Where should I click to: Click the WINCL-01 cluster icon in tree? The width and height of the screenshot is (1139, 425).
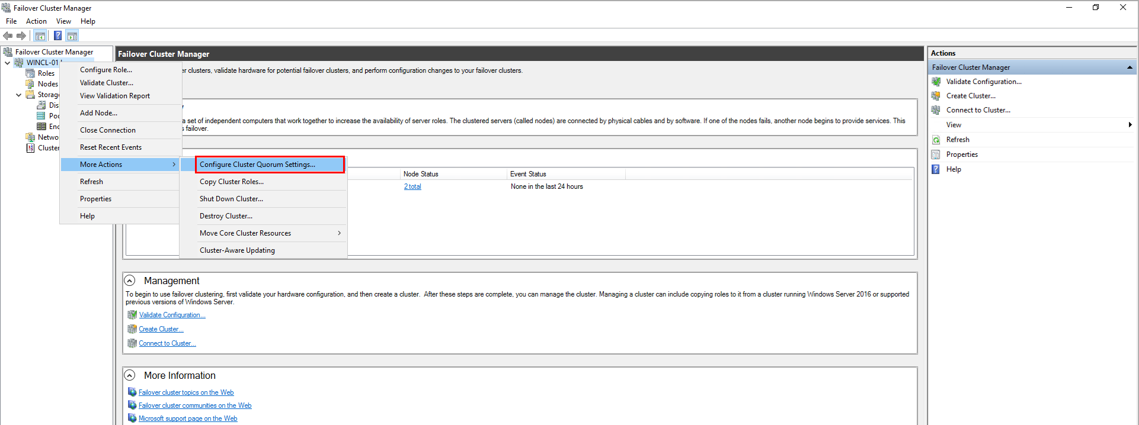[19, 63]
